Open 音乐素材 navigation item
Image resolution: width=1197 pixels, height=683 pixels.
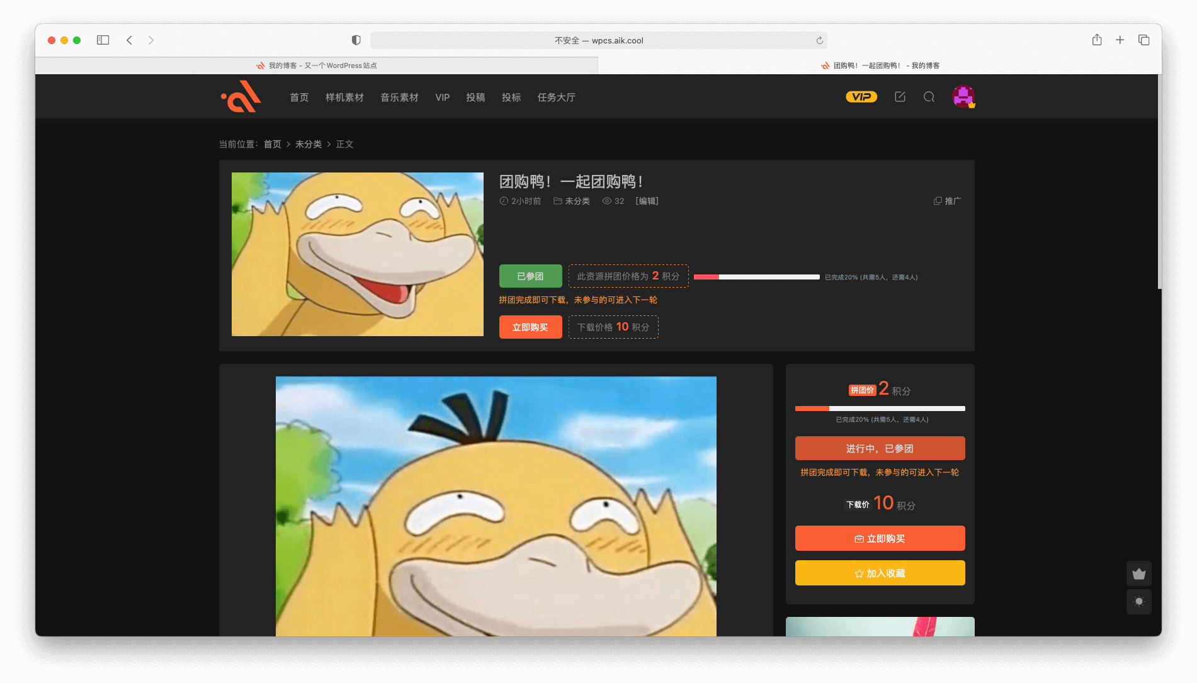(399, 97)
